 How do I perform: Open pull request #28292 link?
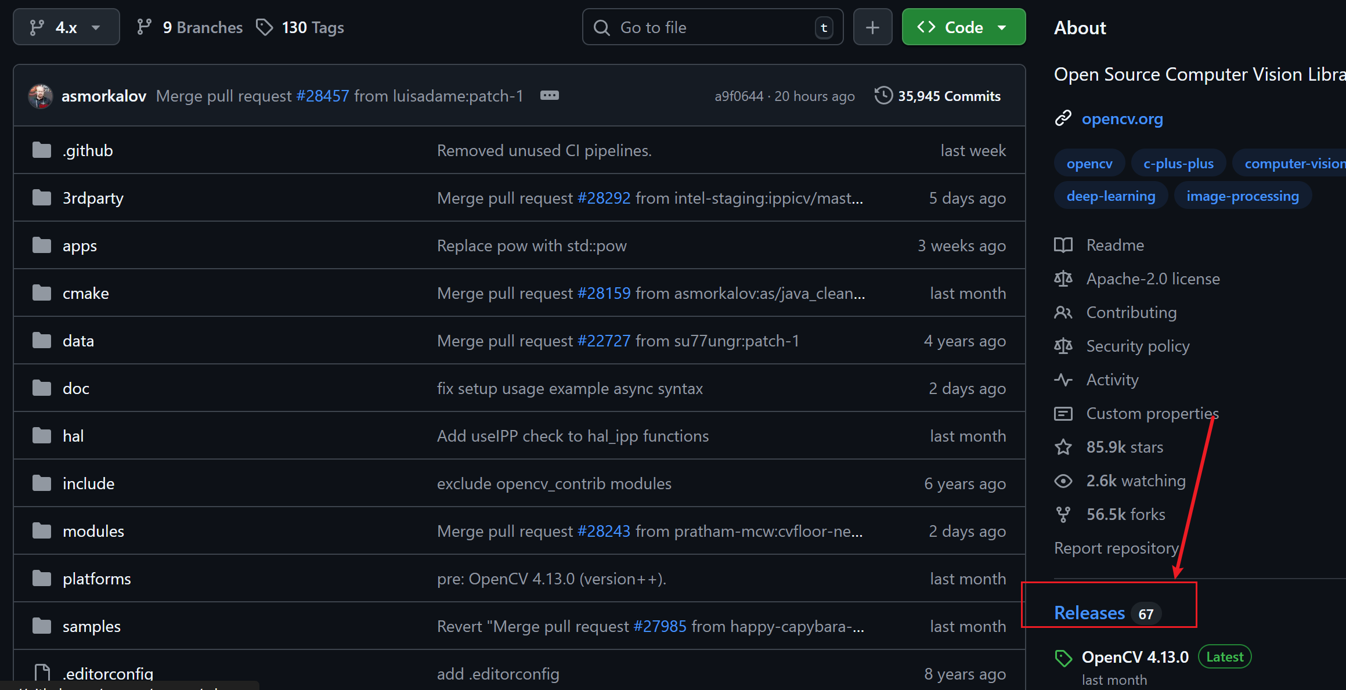pos(604,198)
